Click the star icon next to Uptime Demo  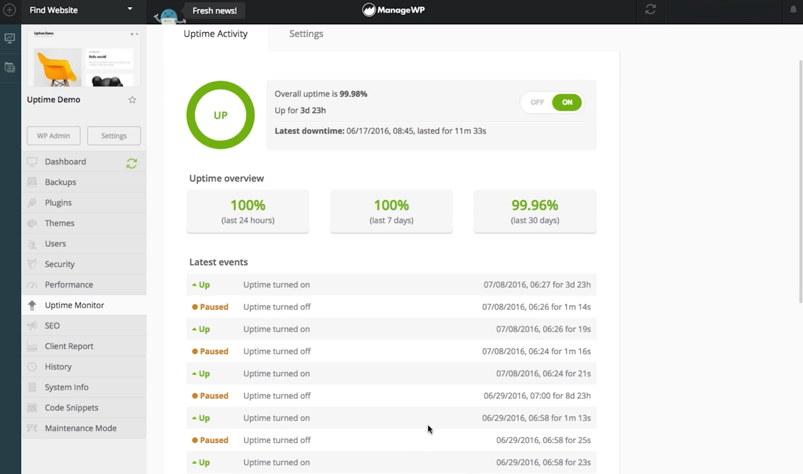click(132, 100)
